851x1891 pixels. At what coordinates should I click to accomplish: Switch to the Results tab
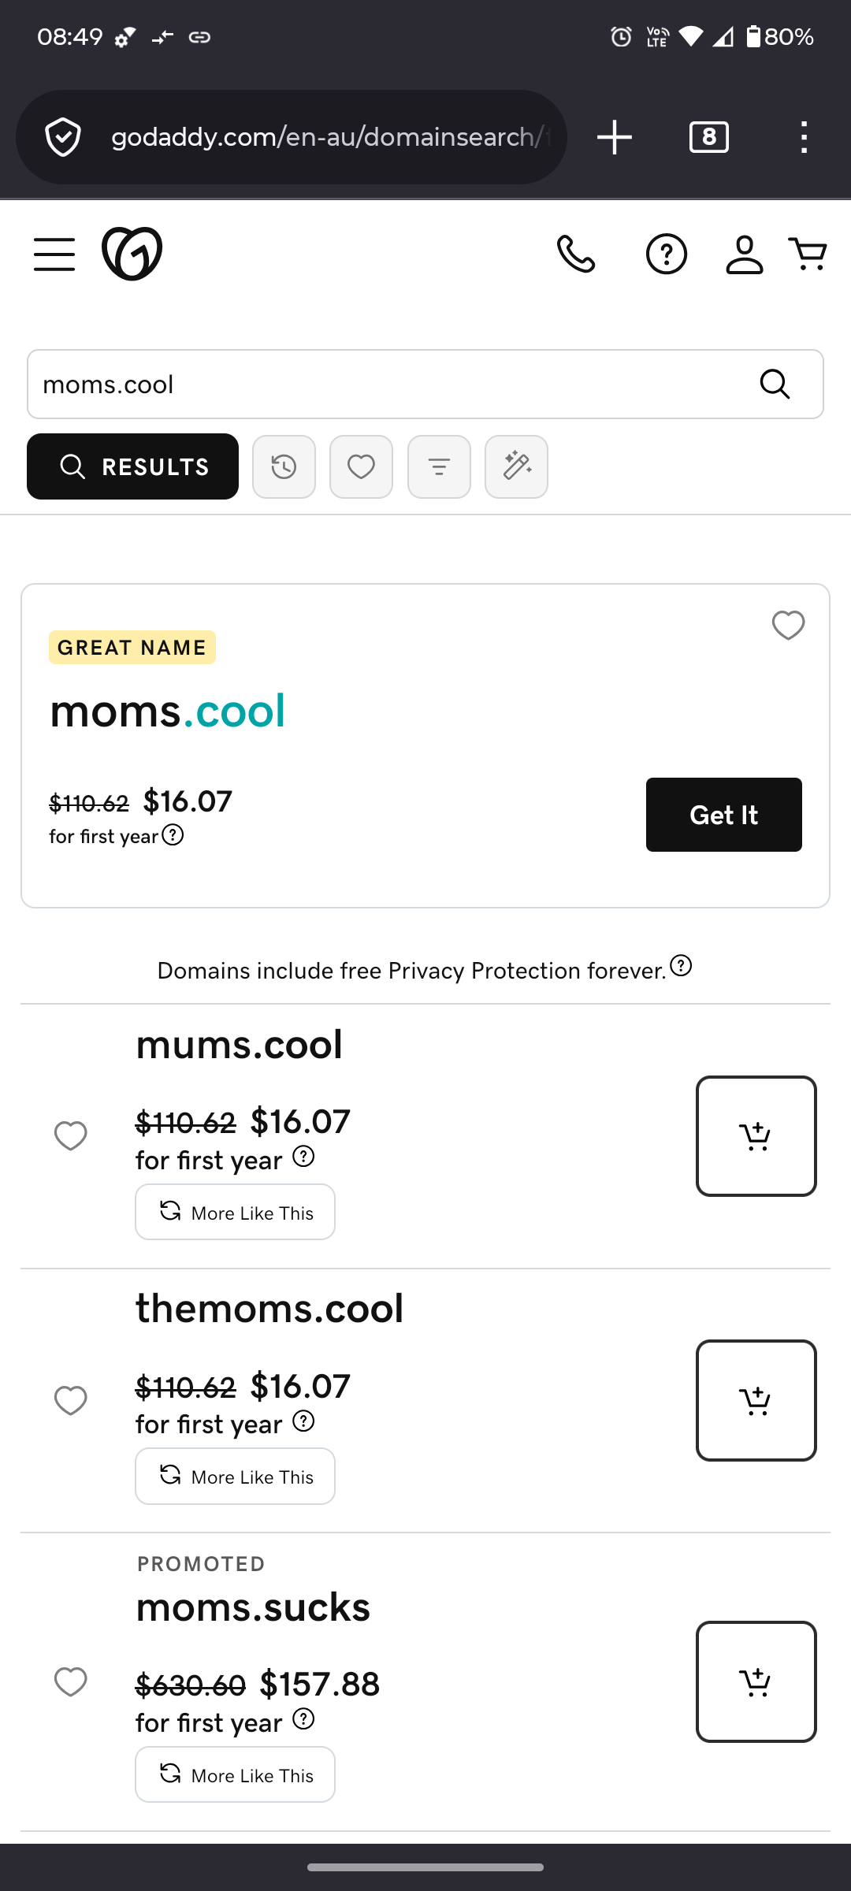pyautogui.click(x=132, y=466)
